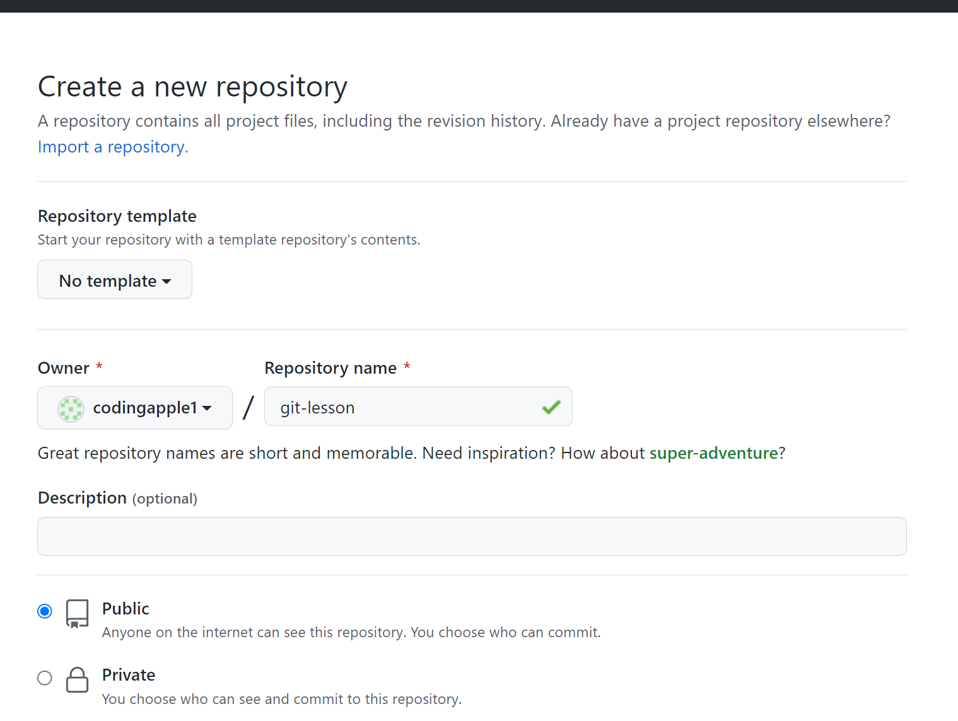Click the red asterisk beside Owner
Viewport: 958px width, 721px height.
pyautogui.click(x=99, y=367)
